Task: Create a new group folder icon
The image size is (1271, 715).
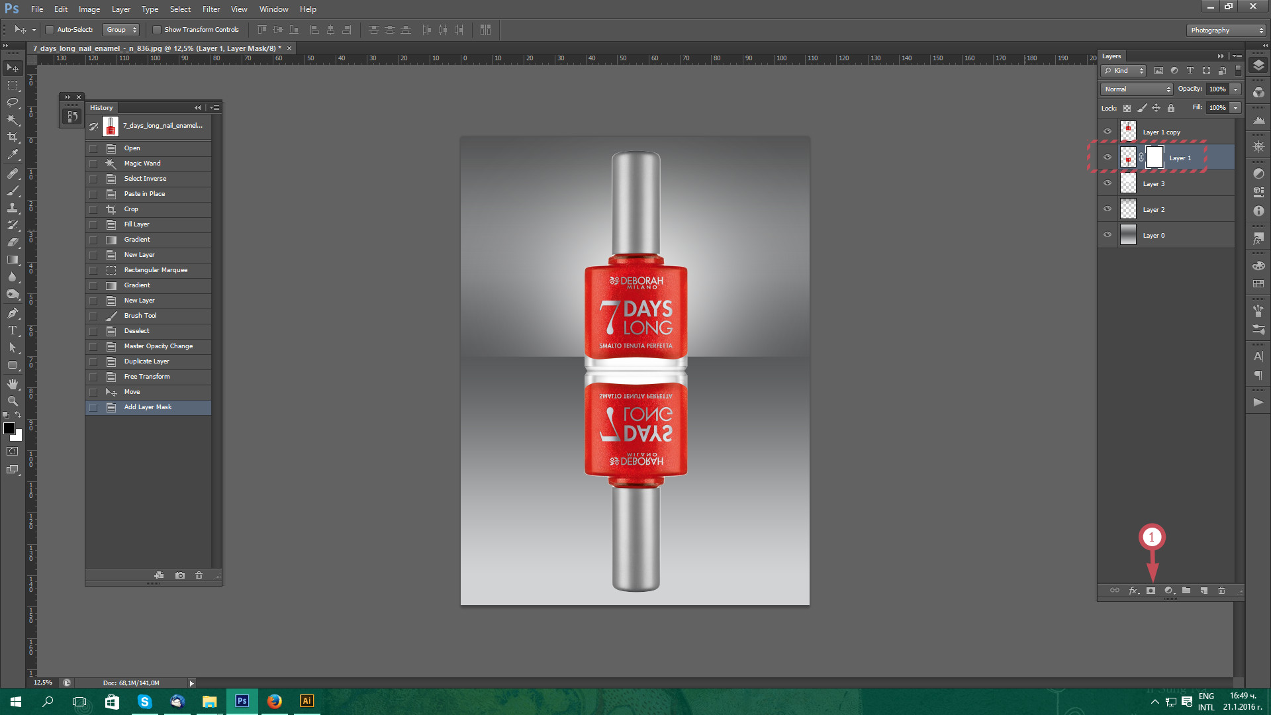Action: [1186, 591]
